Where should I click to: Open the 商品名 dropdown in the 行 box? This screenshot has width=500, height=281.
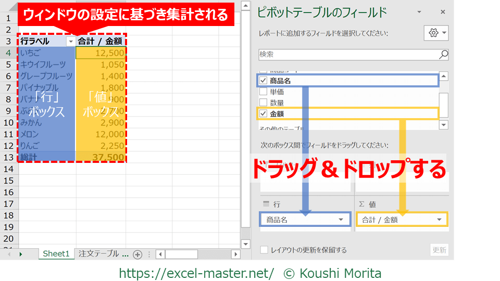[341, 220]
